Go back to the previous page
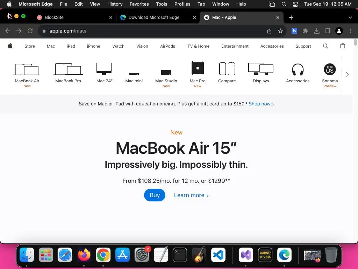 (x=8, y=31)
